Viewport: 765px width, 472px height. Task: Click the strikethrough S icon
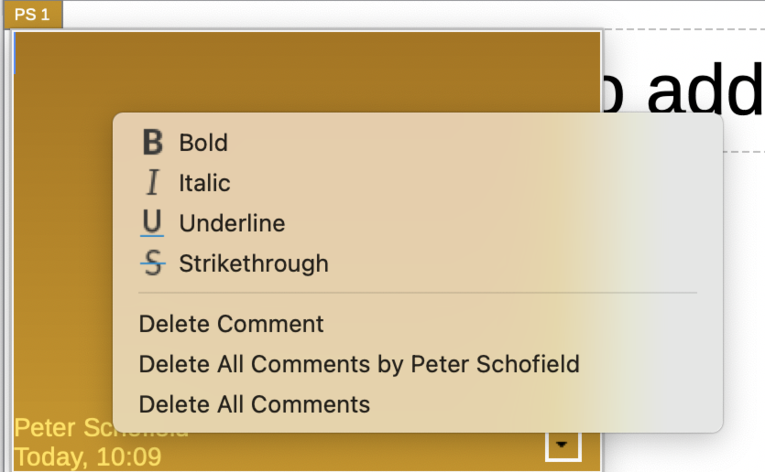click(x=153, y=263)
